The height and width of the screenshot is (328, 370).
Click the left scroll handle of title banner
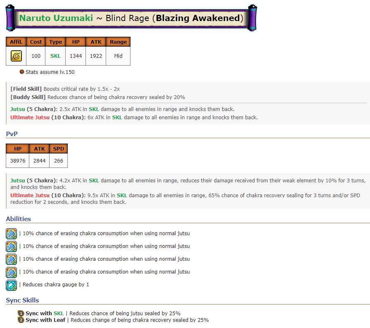(10, 18)
